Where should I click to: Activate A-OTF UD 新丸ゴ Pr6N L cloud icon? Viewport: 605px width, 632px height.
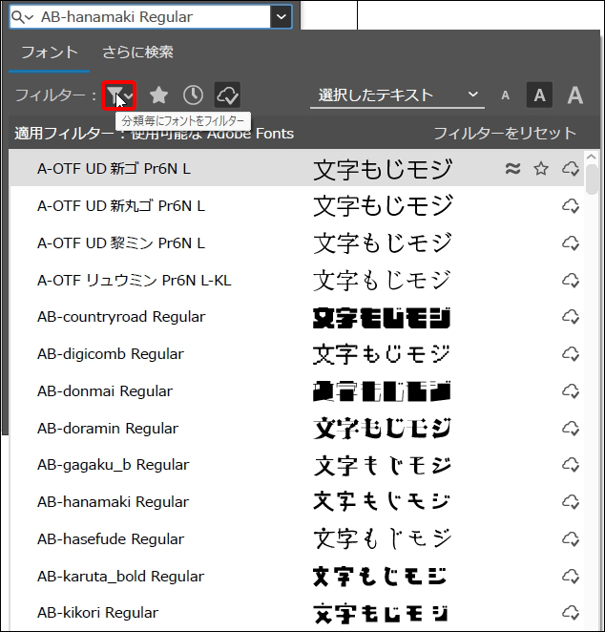pyautogui.click(x=571, y=206)
